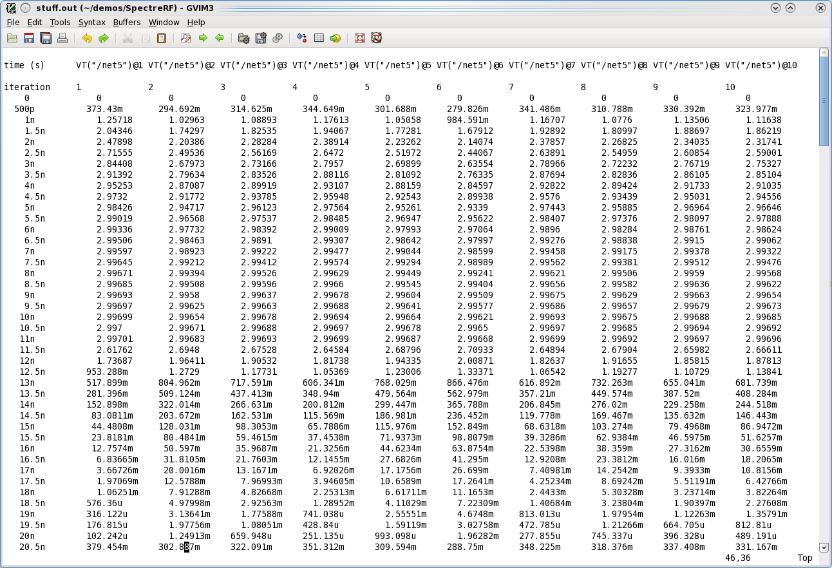Save session using floppy-with-gear icon
The height and width of the screenshot is (568, 832).
click(x=261, y=38)
